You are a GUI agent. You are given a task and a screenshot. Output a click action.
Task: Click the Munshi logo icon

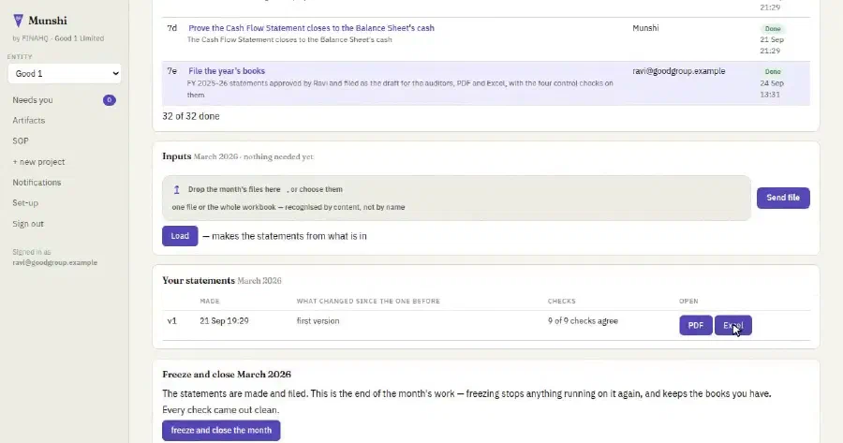click(19, 21)
